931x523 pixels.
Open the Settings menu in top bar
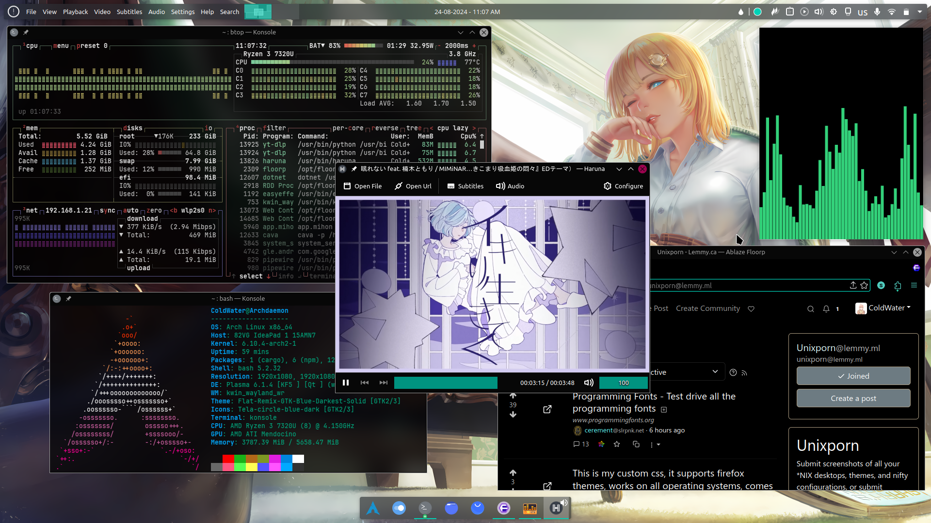coord(183,12)
